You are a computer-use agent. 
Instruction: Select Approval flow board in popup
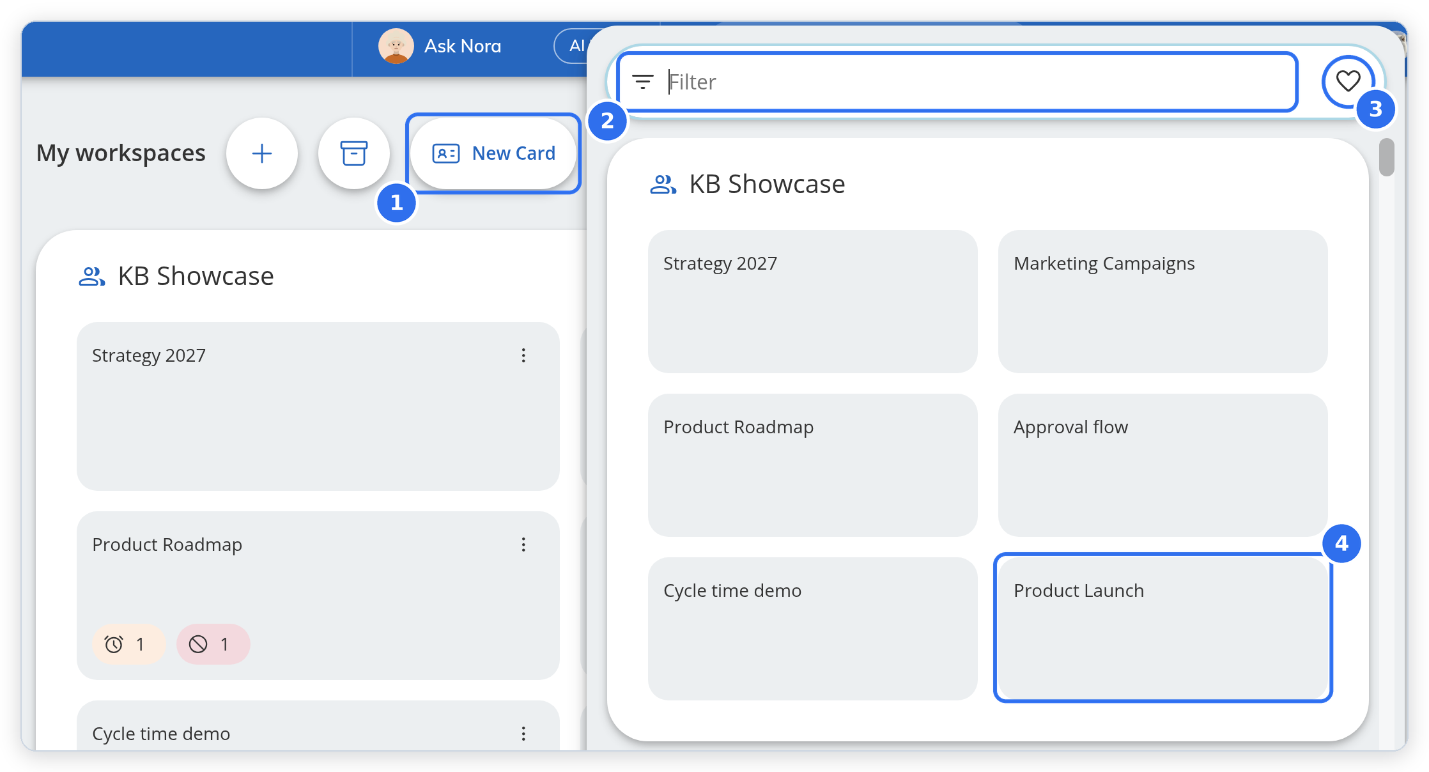point(1163,465)
